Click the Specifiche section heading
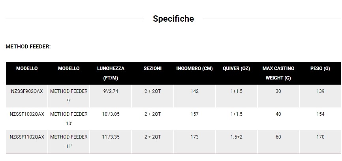Screen dimensions: 342x161 click(173, 19)
